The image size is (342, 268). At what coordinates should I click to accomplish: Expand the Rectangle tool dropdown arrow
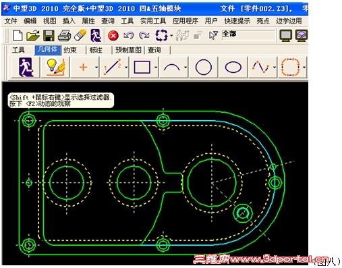(156, 67)
